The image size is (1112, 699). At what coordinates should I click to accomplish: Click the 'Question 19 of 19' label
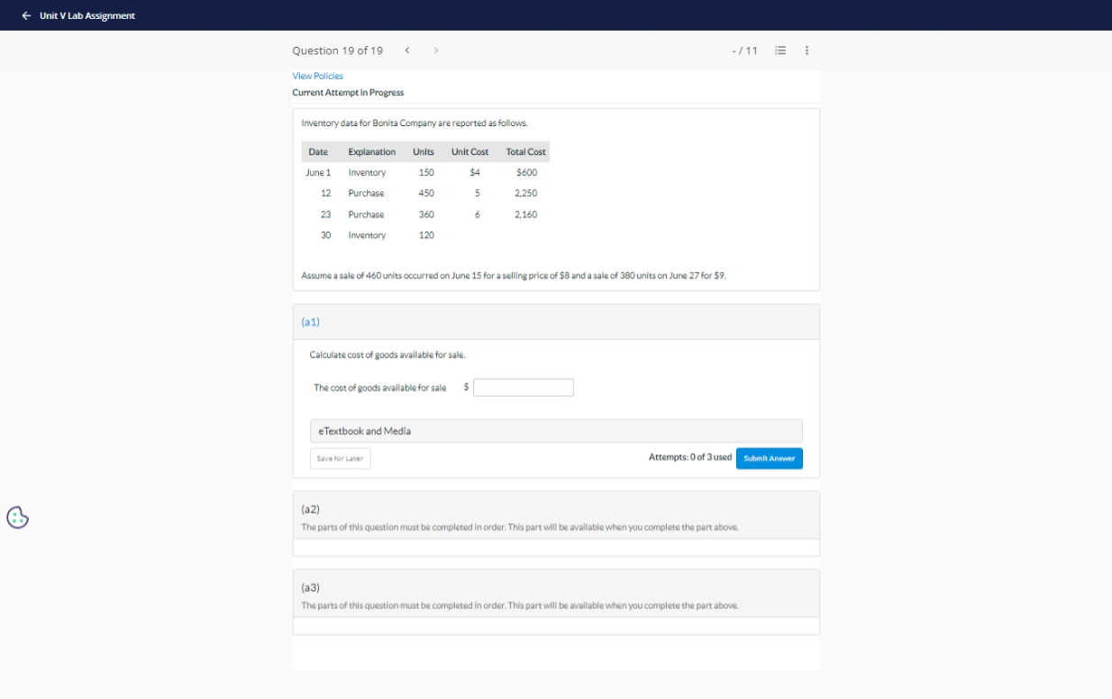[337, 50]
